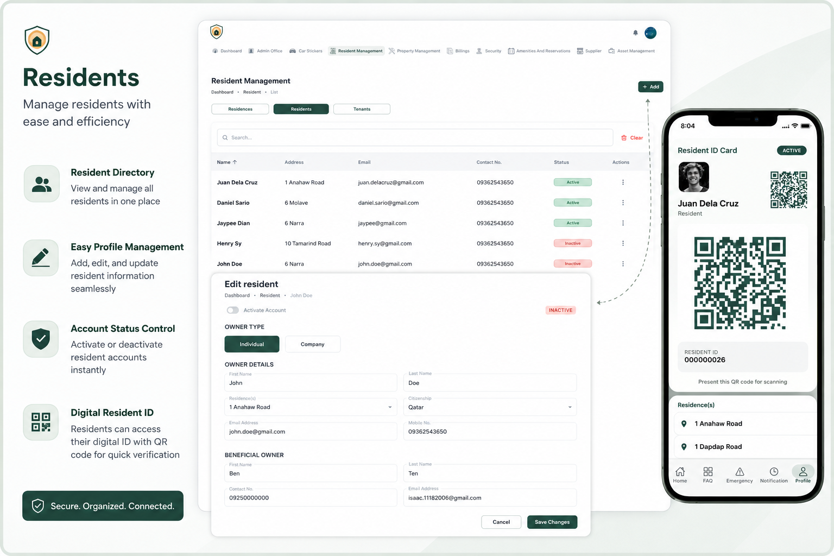Viewport: 834px width, 556px height.
Task: Click the Easy Profile Management pencil icon
Action: (41, 258)
